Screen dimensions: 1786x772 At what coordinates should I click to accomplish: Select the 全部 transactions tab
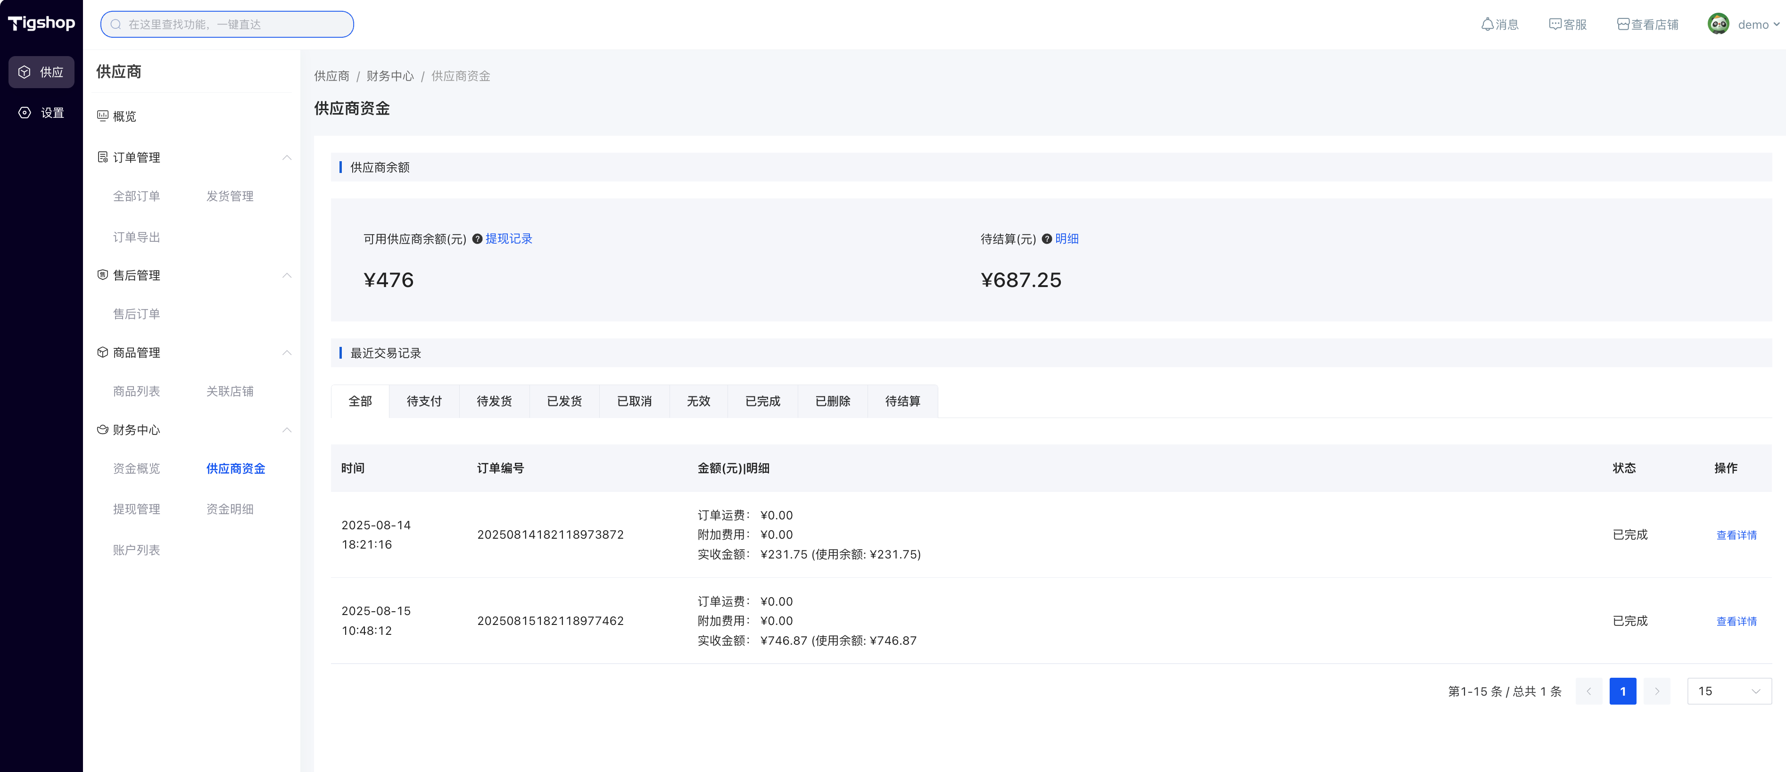pos(360,401)
